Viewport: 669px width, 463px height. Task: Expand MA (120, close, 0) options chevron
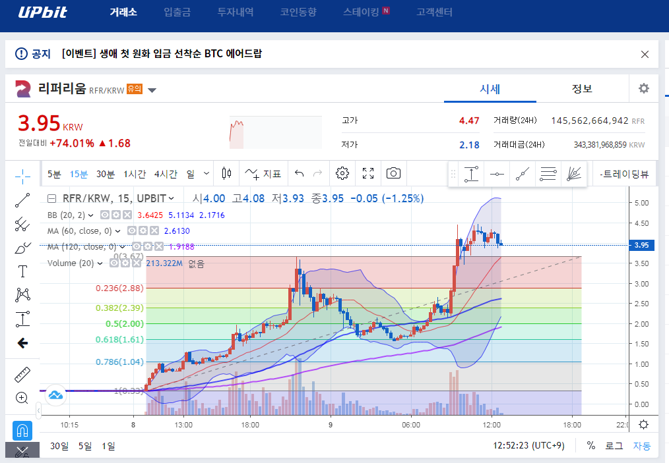(x=123, y=247)
